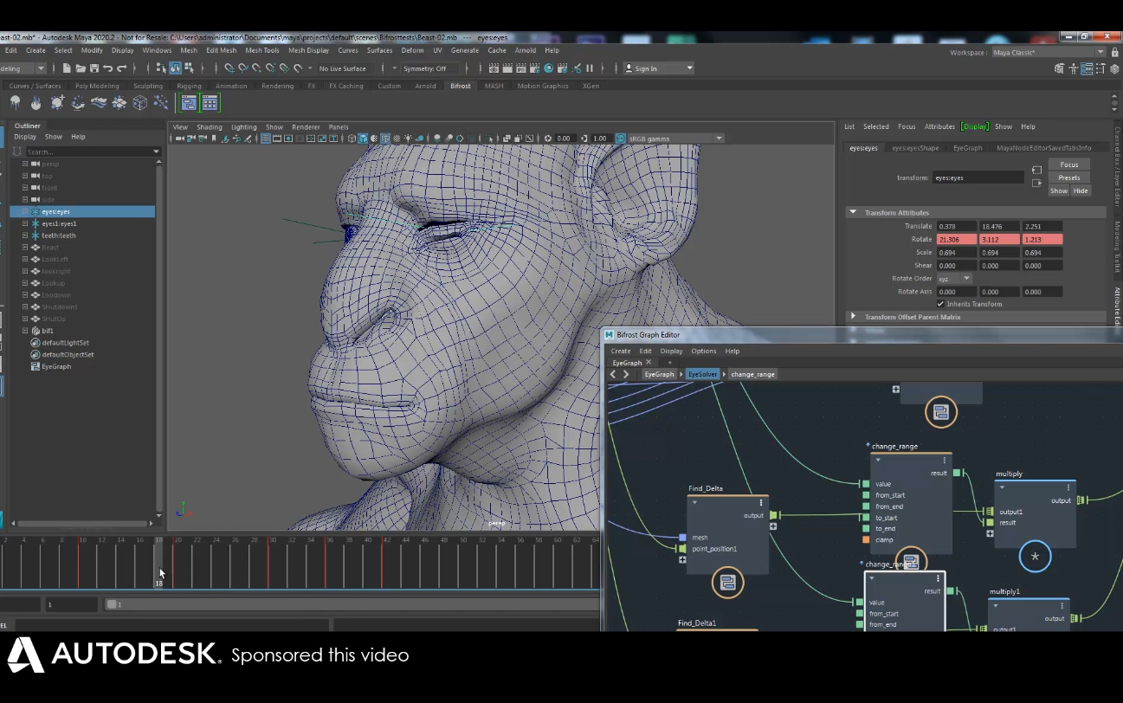
Task: Click the Pause viewport icon near Sign In
Action: 591,68
